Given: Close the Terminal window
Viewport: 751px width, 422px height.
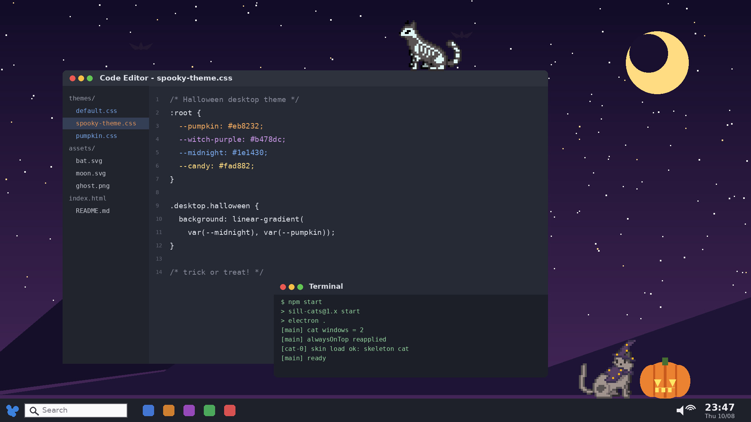Looking at the screenshot, I should click(283, 287).
